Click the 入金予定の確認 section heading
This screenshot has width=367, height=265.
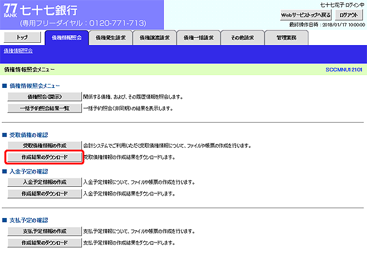29,172
